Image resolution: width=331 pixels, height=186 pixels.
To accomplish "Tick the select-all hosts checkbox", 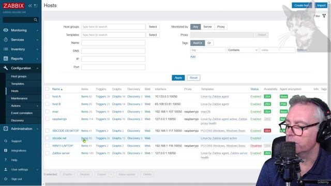I will pyautogui.click(x=47, y=89).
